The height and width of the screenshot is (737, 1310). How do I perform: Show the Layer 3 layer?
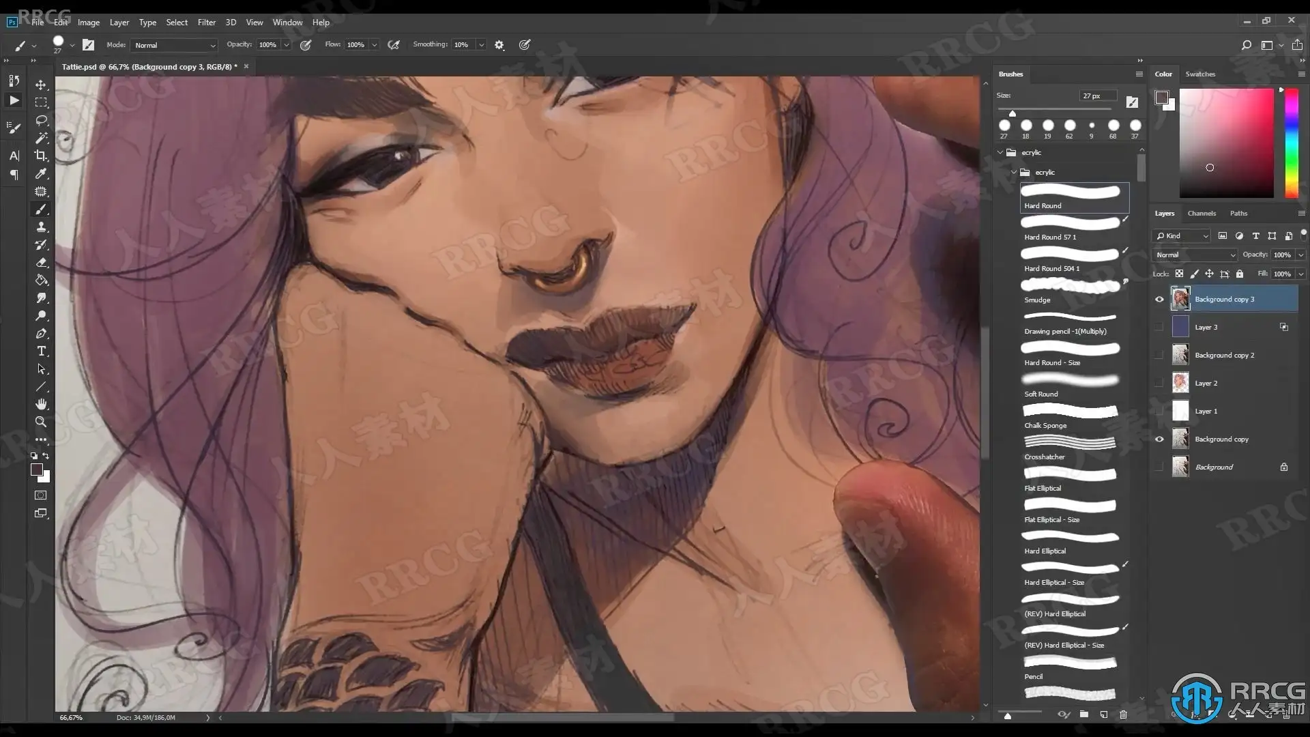pyautogui.click(x=1159, y=328)
